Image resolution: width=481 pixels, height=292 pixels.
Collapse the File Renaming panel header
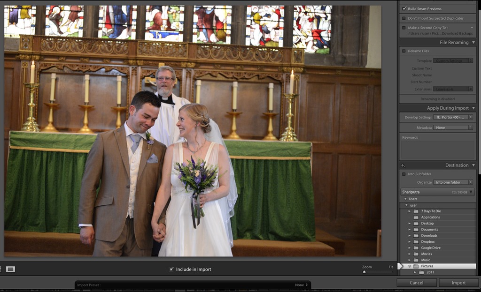click(x=473, y=43)
